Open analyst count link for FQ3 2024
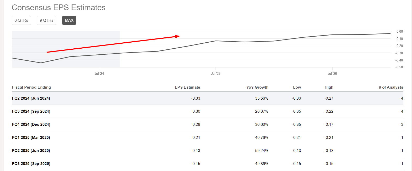 pos(402,111)
